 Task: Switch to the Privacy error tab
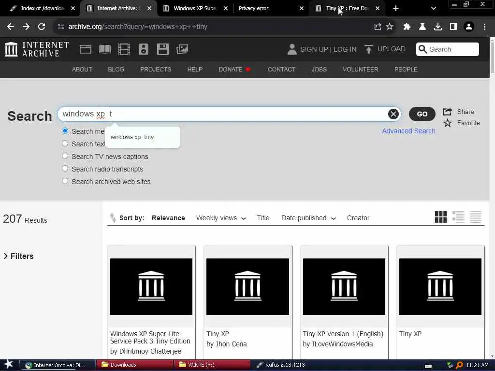271,9
